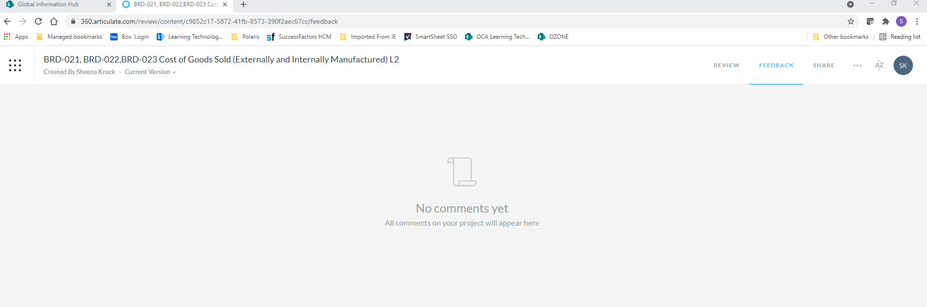The height and width of the screenshot is (307, 927).
Task: Open the three-dot more options menu
Action: (x=857, y=65)
